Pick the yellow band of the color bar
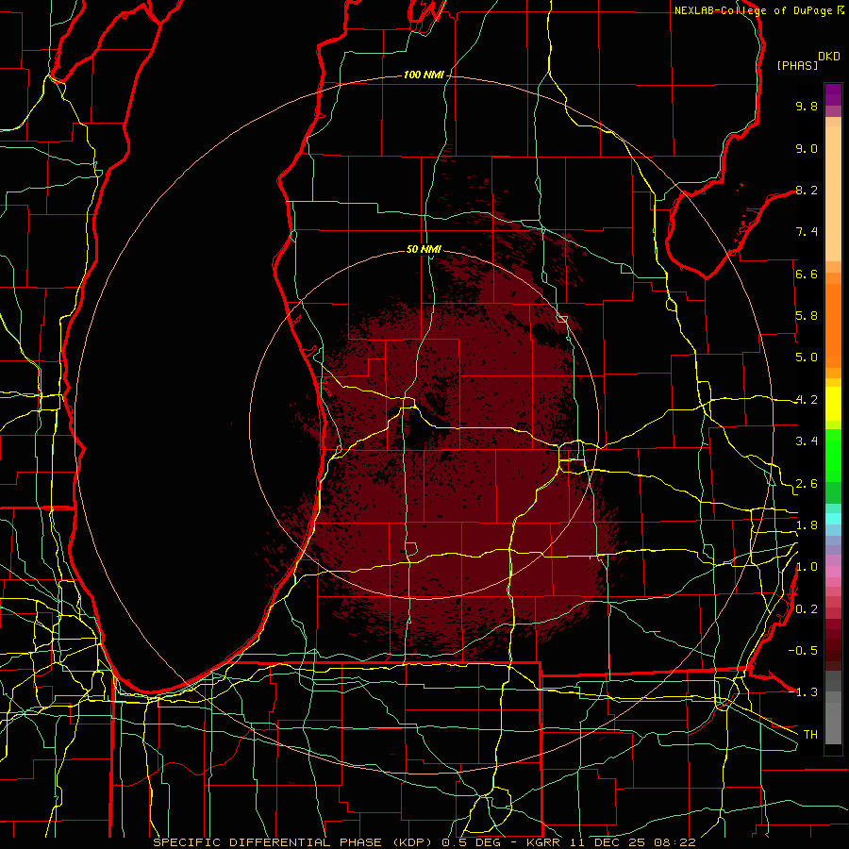This screenshot has width=849, height=849. point(833,404)
